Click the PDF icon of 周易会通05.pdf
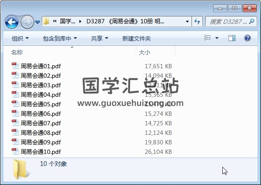The image size is (261, 185). [x=15, y=103]
